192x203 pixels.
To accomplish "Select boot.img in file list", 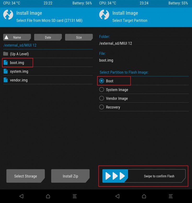I will pyautogui.click(x=18, y=63).
